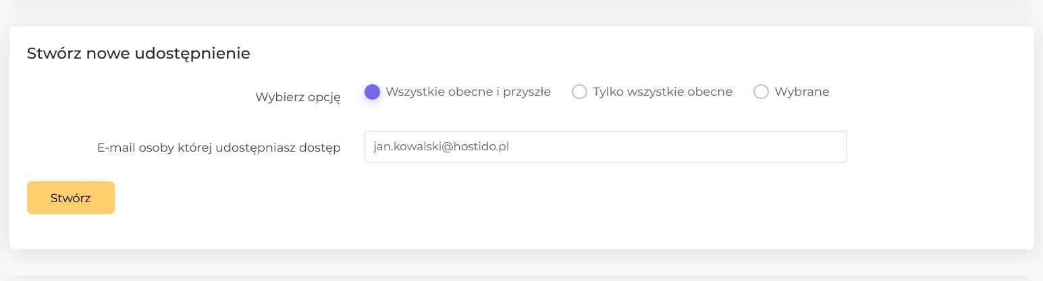Click the "Wybierz opcję" field label
Image resolution: width=1043 pixels, height=281 pixels.
[298, 97]
